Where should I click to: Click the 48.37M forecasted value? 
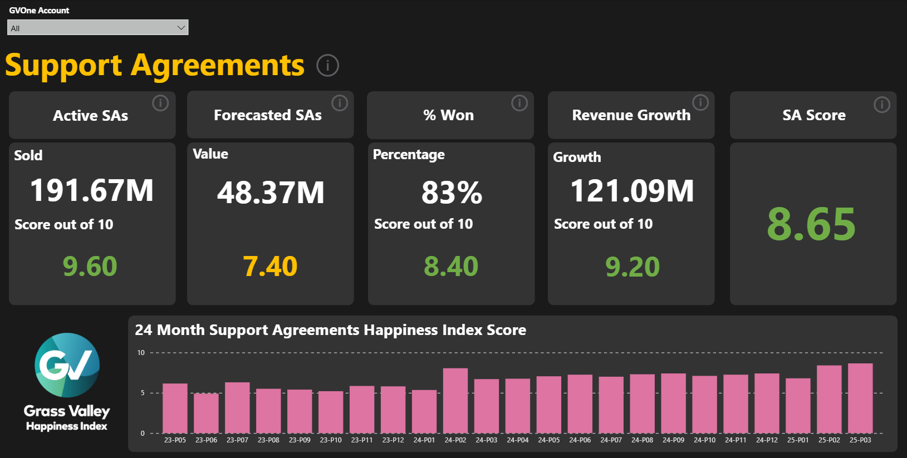click(271, 193)
